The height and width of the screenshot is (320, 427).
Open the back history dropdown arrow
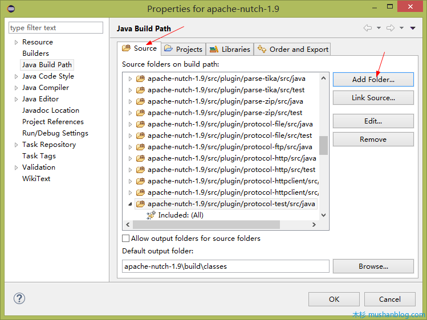[x=379, y=28]
